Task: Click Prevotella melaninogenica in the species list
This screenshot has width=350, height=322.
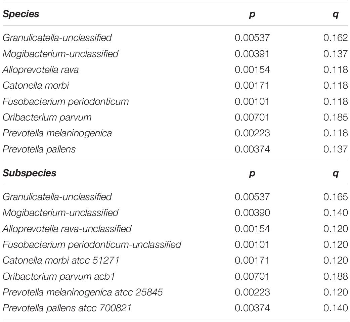Action: [57, 133]
